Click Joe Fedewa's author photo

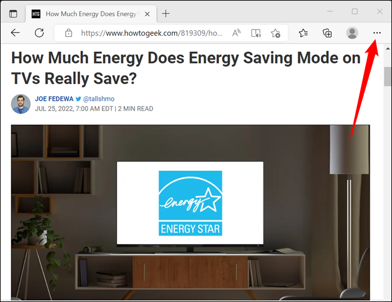click(21, 104)
